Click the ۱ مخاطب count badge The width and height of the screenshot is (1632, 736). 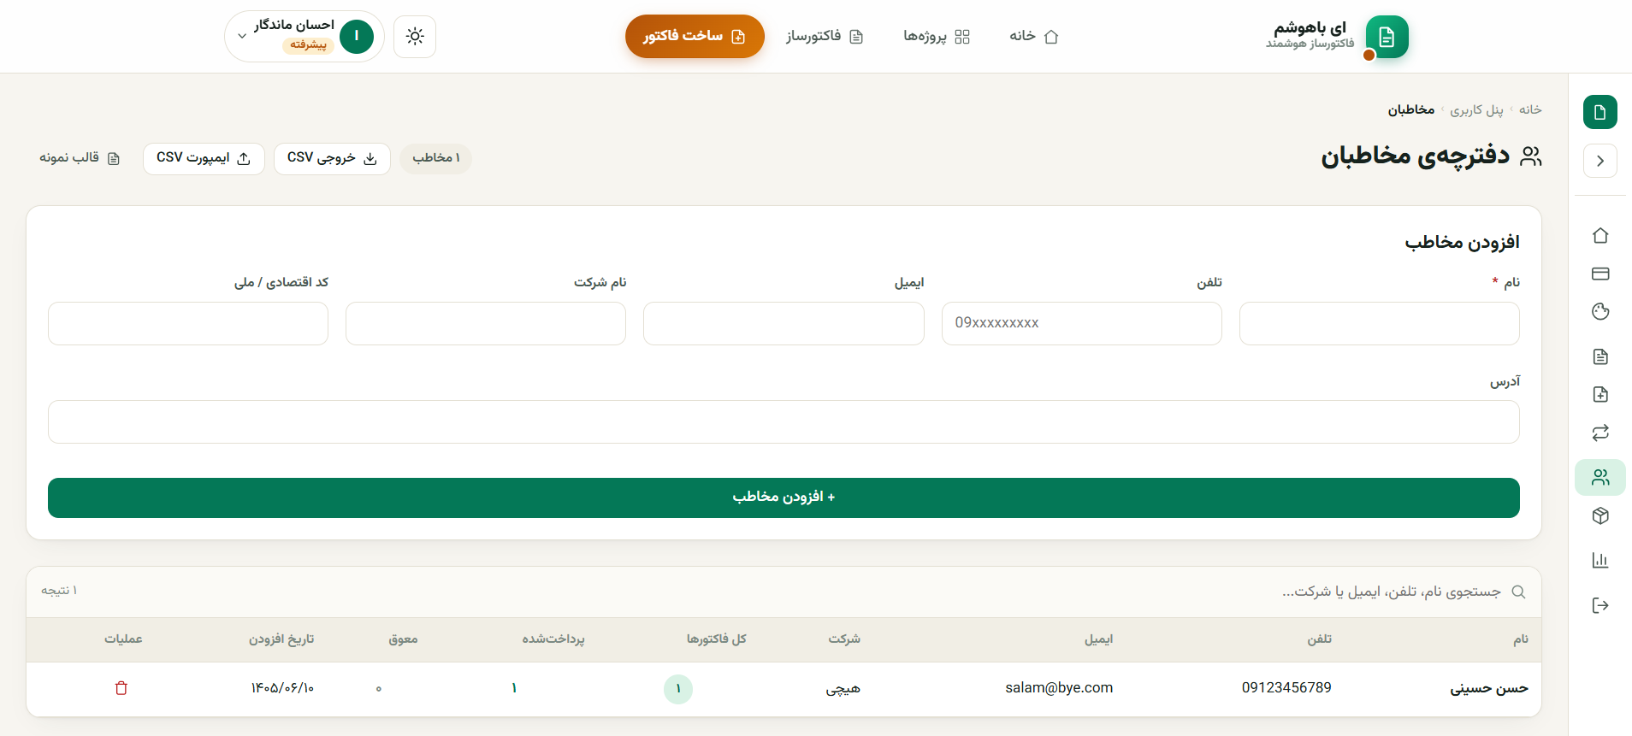click(435, 158)
